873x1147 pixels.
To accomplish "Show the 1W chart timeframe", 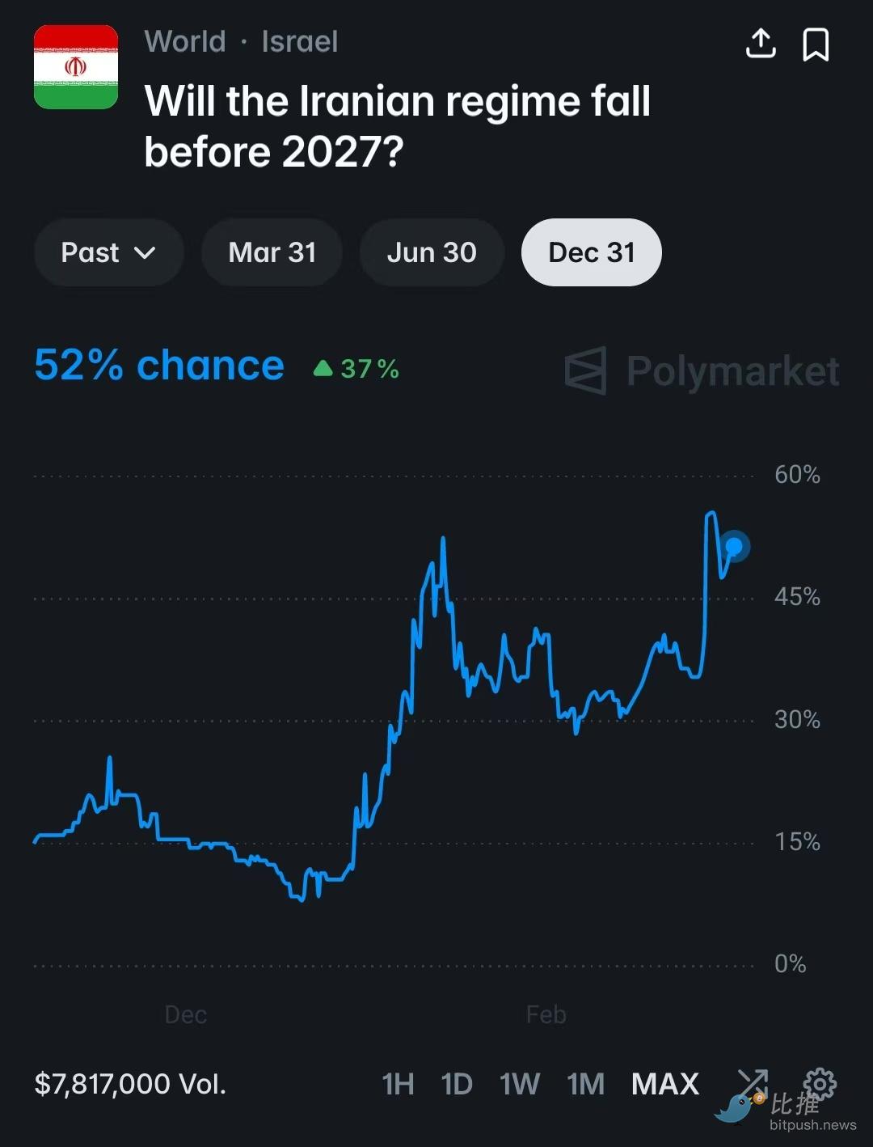I will pos(520,1084).
